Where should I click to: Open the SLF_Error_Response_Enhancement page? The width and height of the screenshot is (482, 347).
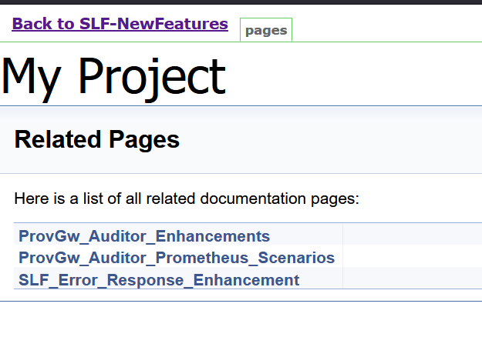(x=159, y=280)
